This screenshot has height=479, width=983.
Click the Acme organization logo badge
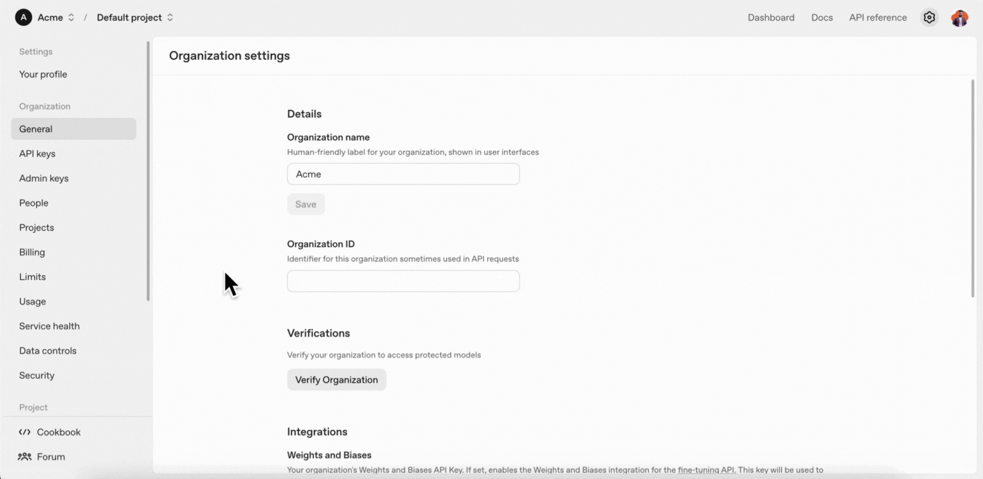(23, 17)
